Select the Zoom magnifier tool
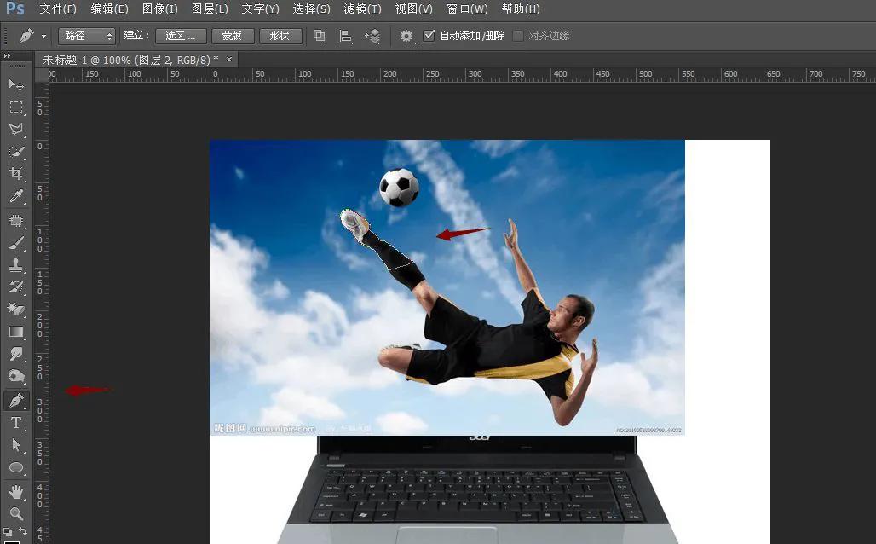 click(16, 513)
